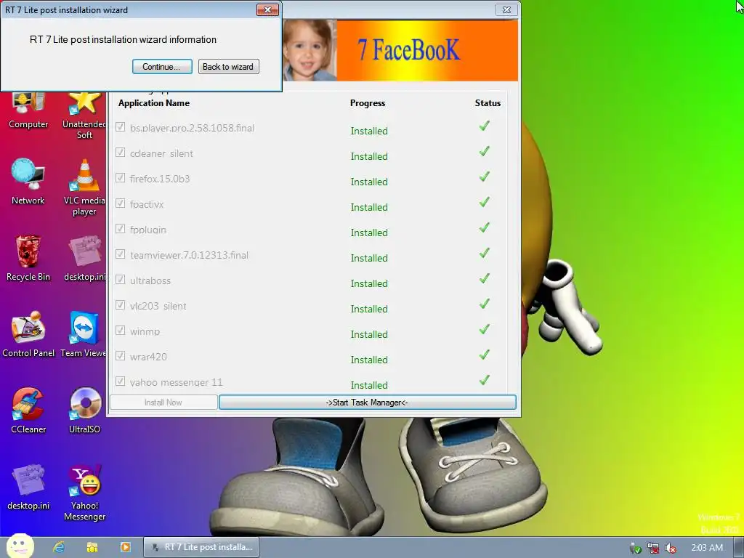Click the vlc203_silent row green checkmark

tap(484, 304)
